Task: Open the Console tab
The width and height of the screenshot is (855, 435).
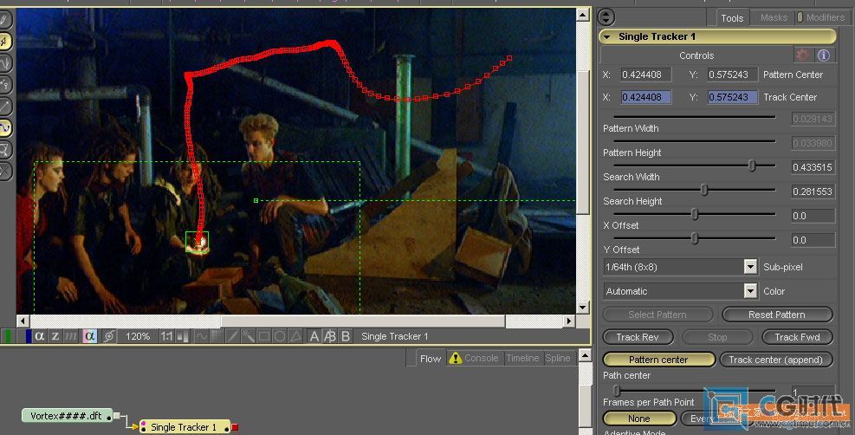Action: tap(475, 358)
